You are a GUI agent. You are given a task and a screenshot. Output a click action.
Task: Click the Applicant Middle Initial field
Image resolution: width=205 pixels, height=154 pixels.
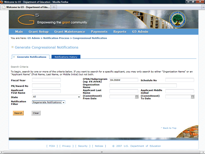pyautogui.click(x=179, y=91)
